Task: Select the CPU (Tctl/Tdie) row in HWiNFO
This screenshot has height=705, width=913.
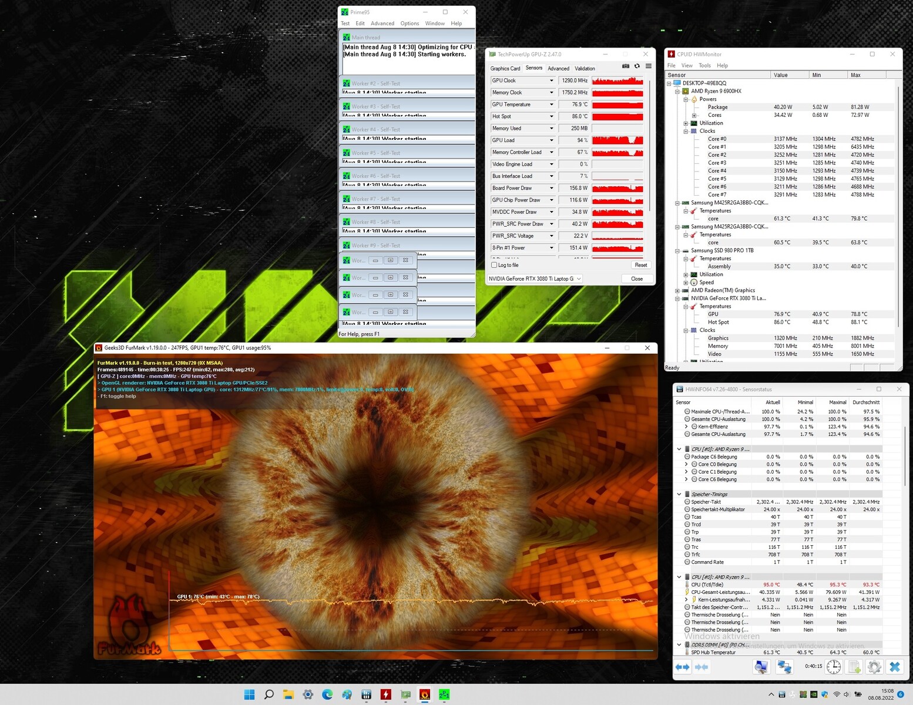Action: click(x=779, y=585)
